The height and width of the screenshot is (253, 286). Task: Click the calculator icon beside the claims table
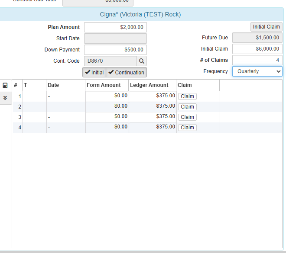(5, 85)
